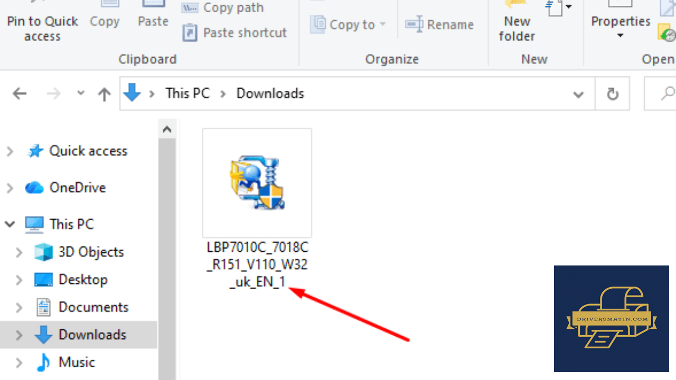Open the recent locations dropdown chevron

(x=81, y=93)
